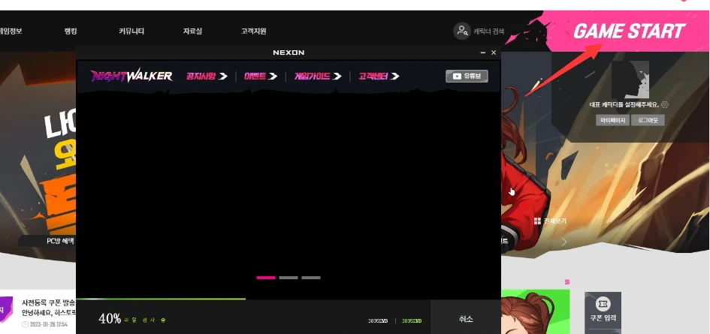Viewport: 710px width, 334px height.
Task: Click the green download progress bar
Action: click(x=161, y=299)
